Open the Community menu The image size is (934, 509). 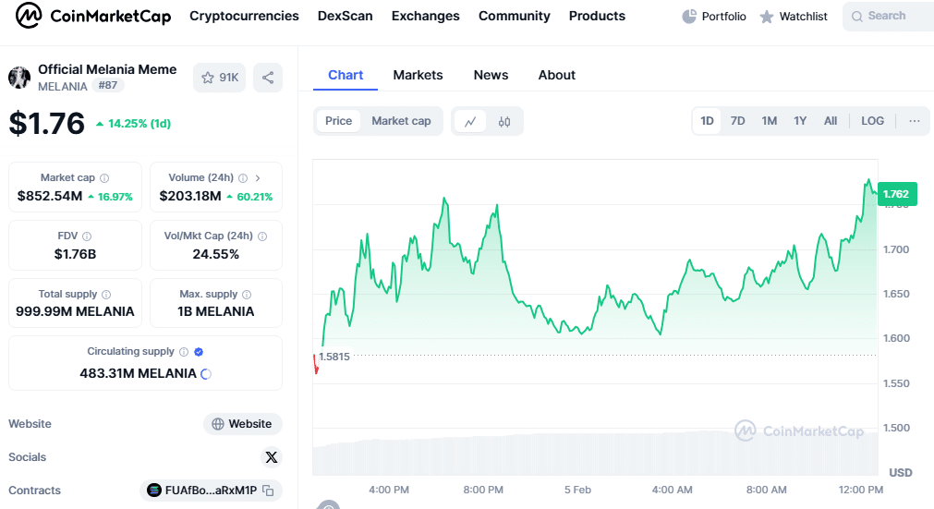(514, 16)
